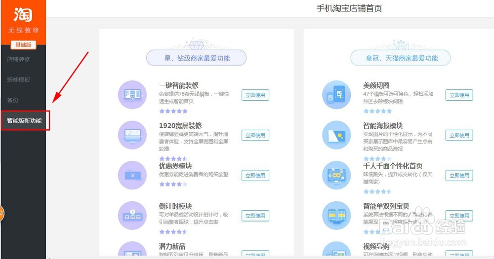Select 智能版新功能 in the sidebar

tap(25, 120)
